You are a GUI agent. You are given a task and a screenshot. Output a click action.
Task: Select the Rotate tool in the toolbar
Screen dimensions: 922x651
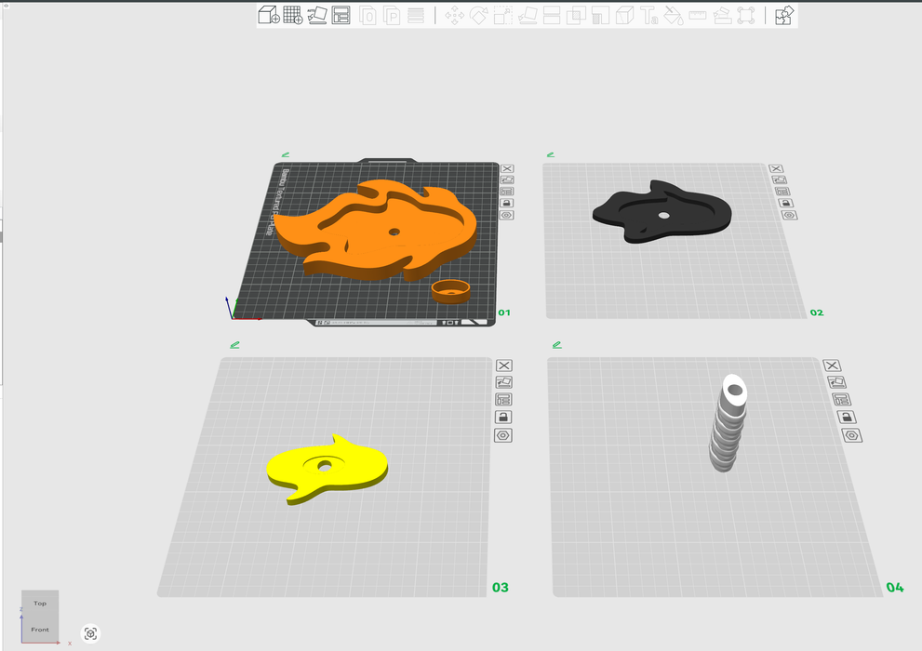478,15
